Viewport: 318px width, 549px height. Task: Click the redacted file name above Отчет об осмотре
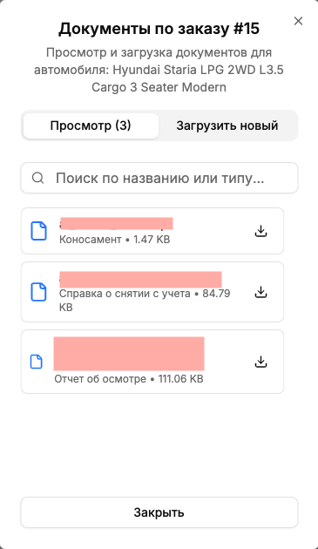(129, 354)
